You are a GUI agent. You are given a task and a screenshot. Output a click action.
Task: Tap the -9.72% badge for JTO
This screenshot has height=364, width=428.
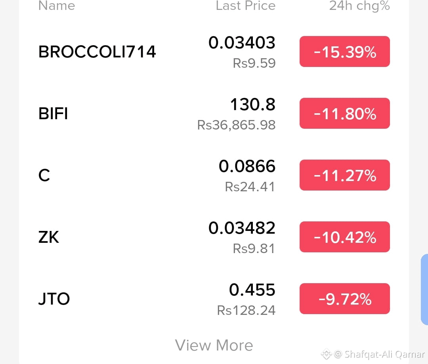[344, 299]
